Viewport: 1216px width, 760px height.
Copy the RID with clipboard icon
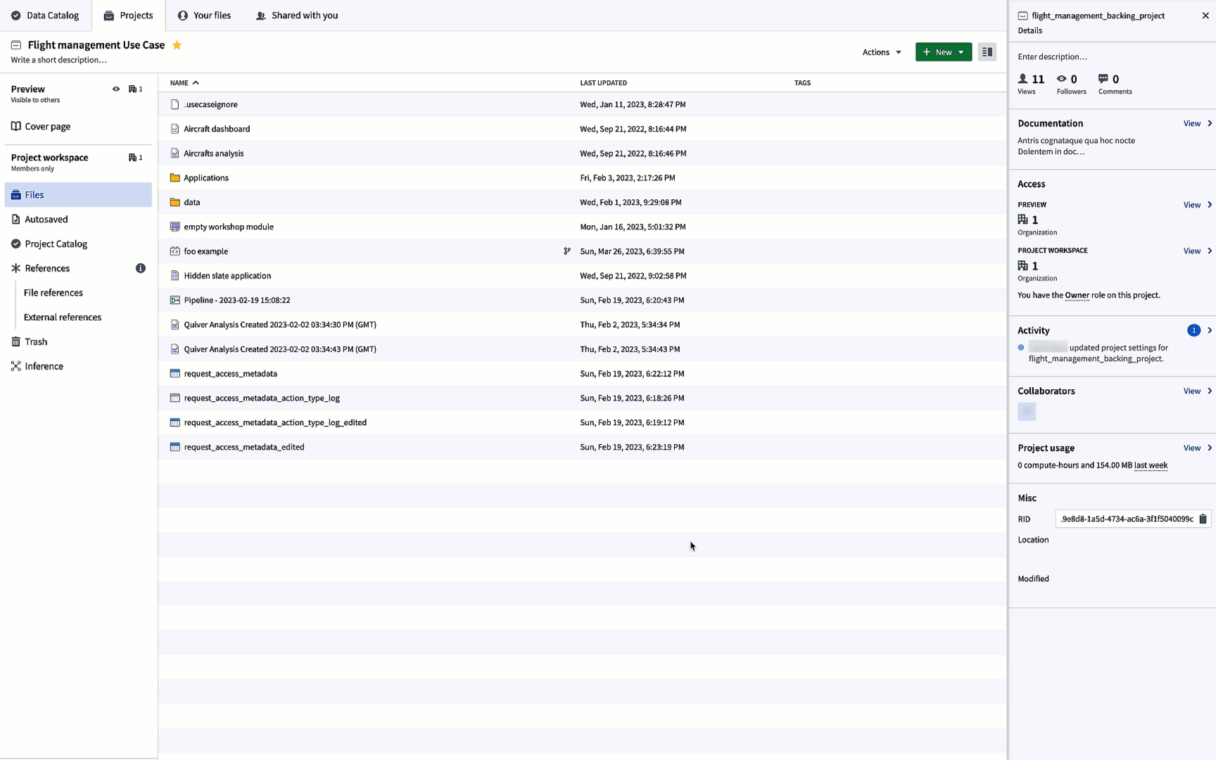[x=1203, y=519]
